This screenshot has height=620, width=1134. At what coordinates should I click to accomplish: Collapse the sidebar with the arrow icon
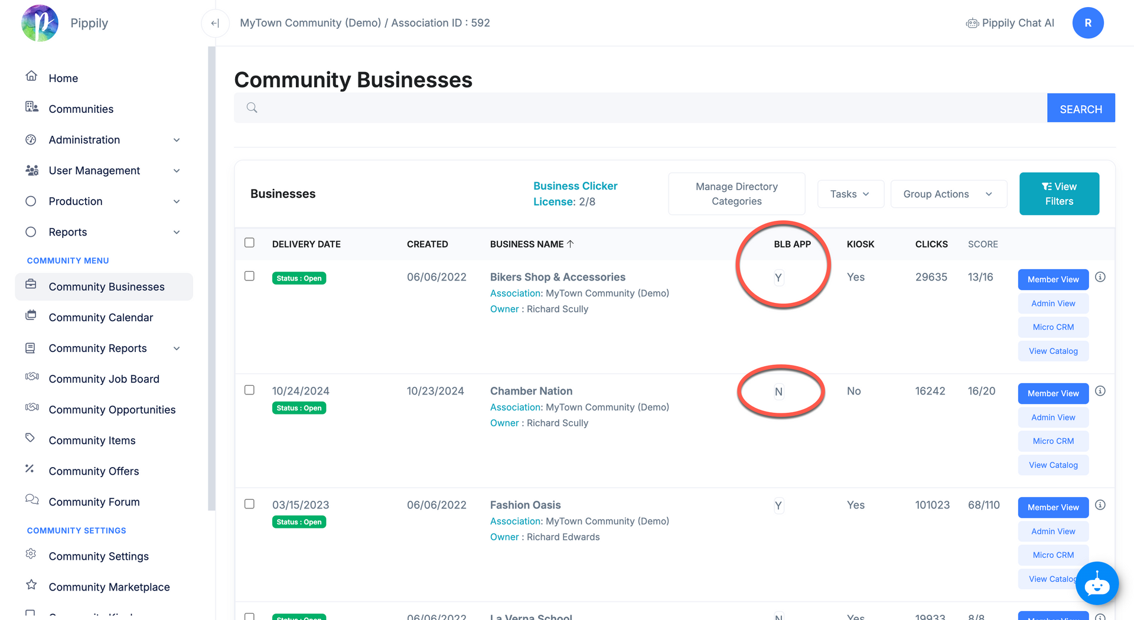pyautogui.click(x=215, y=23)
